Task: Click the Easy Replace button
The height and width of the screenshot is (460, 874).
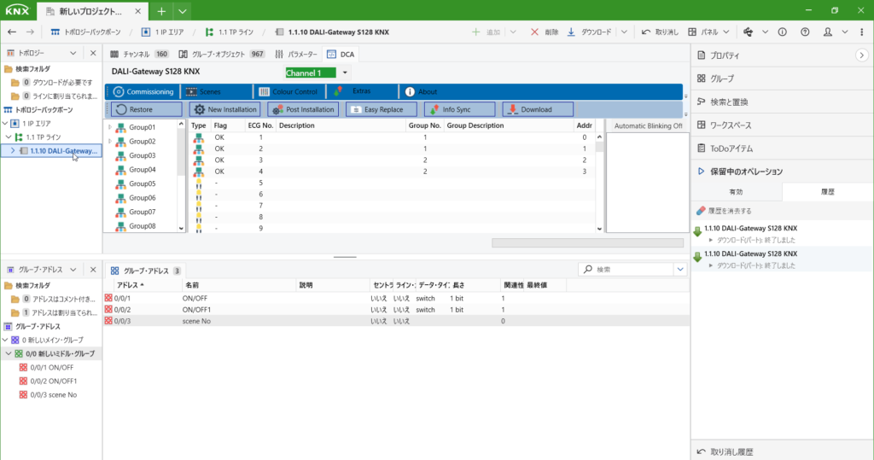Action: (x=382, y=109)
